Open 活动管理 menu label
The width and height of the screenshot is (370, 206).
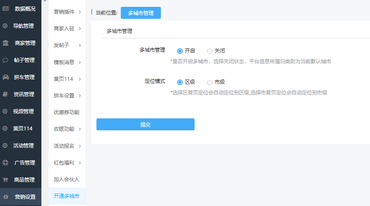click(x=23, y=145)
